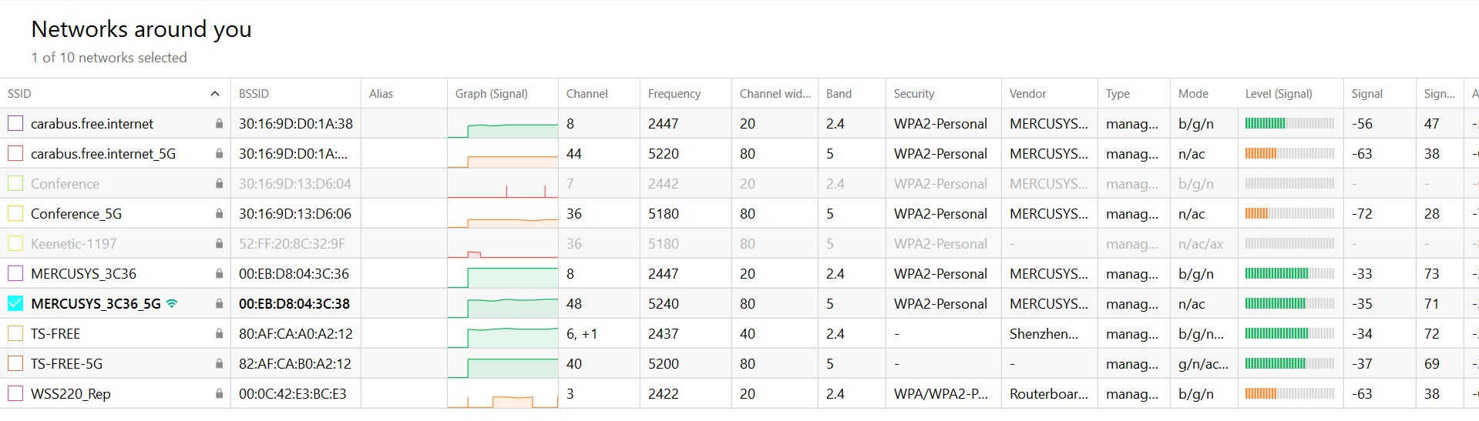
Task: Check the carabus.free.internet network checkbox
Action: (15, 123)
